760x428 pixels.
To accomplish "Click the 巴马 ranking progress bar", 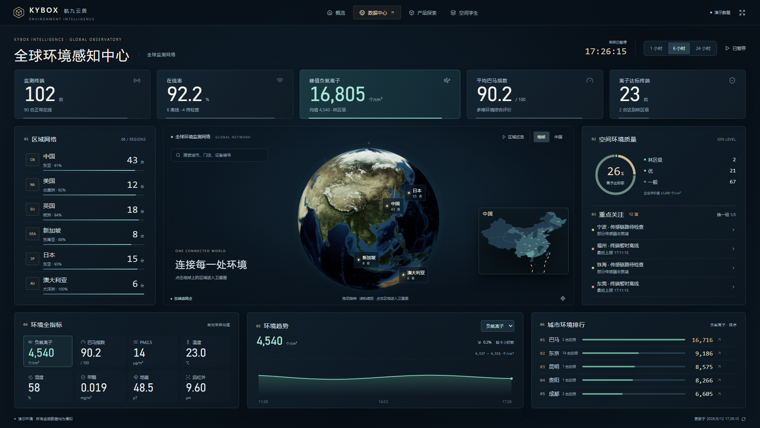I will [x=633, y=340].
